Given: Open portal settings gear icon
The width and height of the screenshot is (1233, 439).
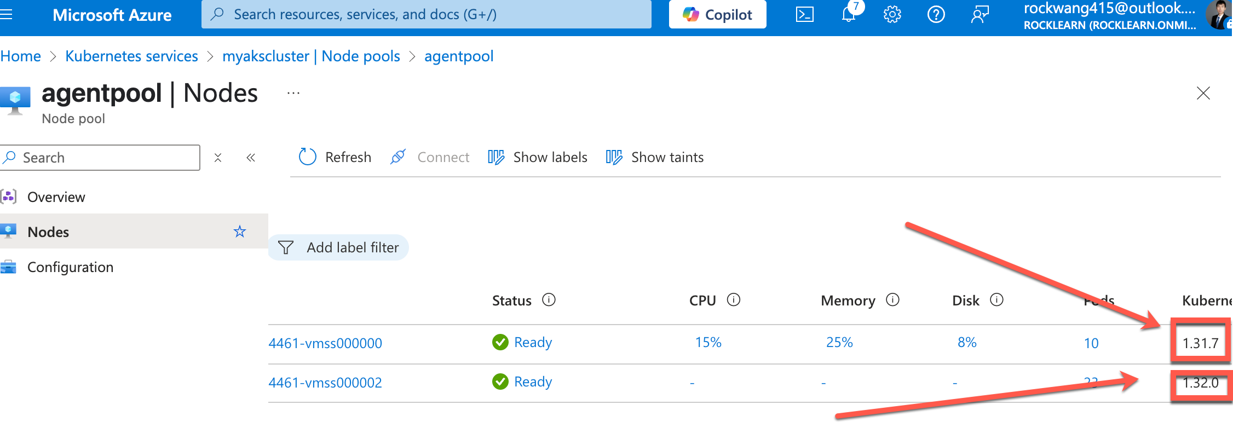Looking at the screenshot, I should point(892,14).
